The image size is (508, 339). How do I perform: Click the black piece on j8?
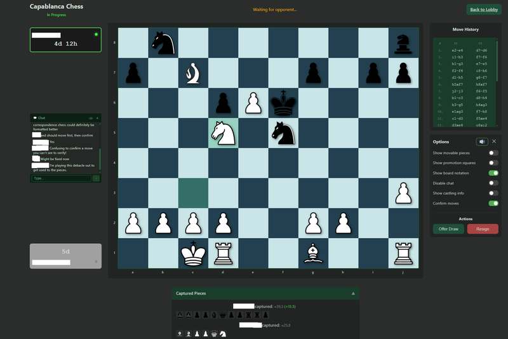(x=403, y=44)
